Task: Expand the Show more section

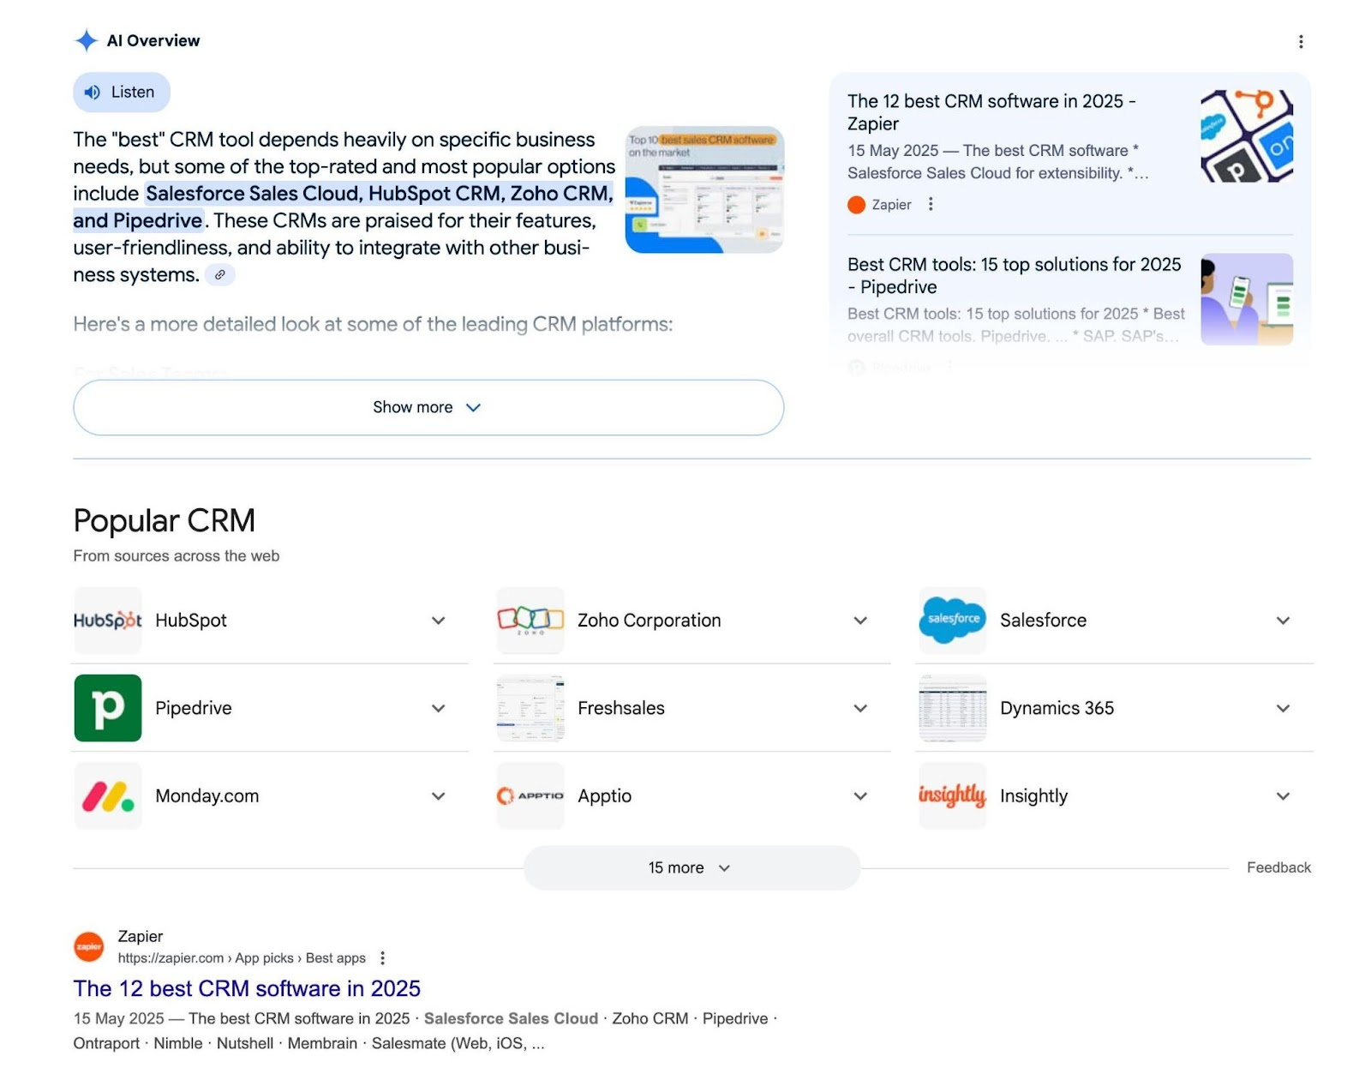Action: (x=428, y=408)
